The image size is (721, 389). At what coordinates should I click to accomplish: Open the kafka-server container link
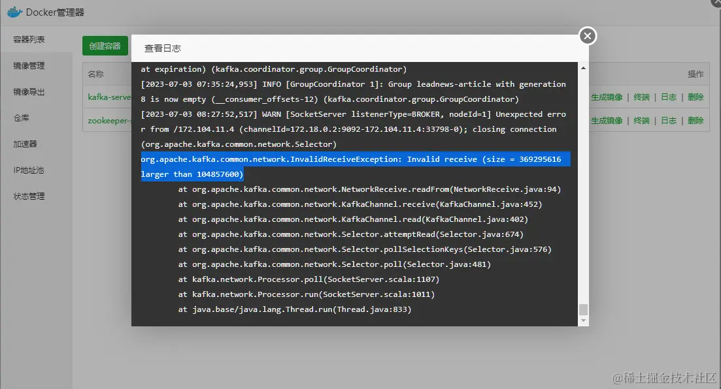pos(109,97)
